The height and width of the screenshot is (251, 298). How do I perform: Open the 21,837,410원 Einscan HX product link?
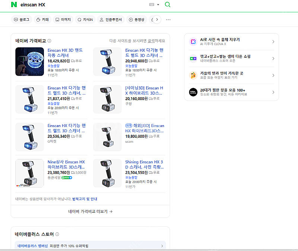67,90
